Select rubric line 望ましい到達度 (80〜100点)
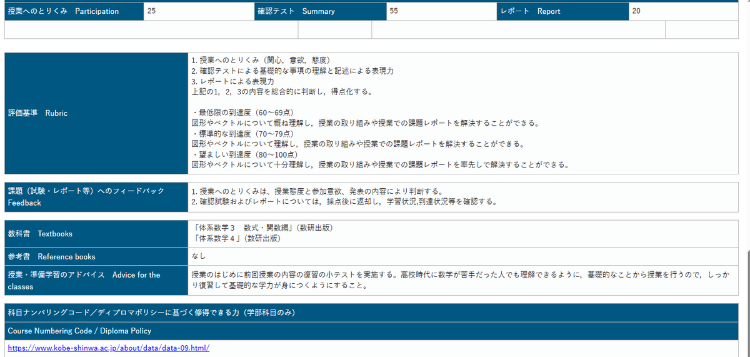This screenshot has width=750, height=357. [x=245, y=154]
